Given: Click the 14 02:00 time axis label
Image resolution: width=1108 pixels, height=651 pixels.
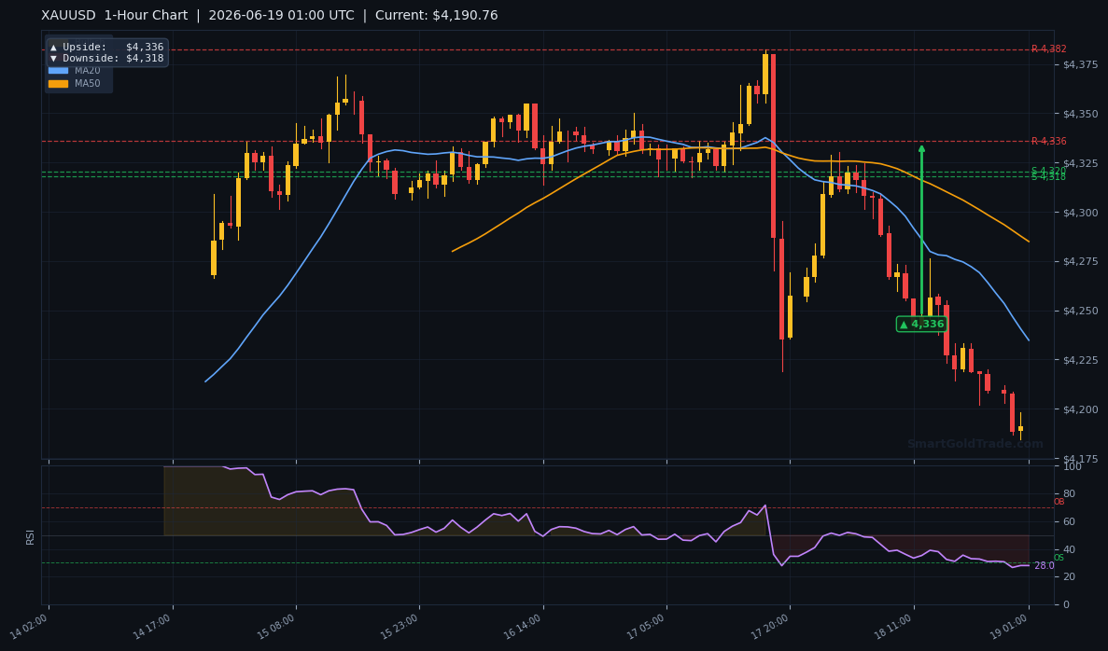Looking at the screenshot, I should pyautogui.click(x=30, y=627).
